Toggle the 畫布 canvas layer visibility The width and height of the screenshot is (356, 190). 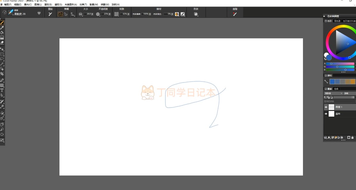click(x=326, y=114)
